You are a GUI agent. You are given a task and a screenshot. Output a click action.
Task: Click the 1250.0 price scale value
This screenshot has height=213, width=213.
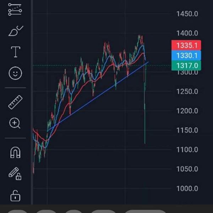coord(187,92)
